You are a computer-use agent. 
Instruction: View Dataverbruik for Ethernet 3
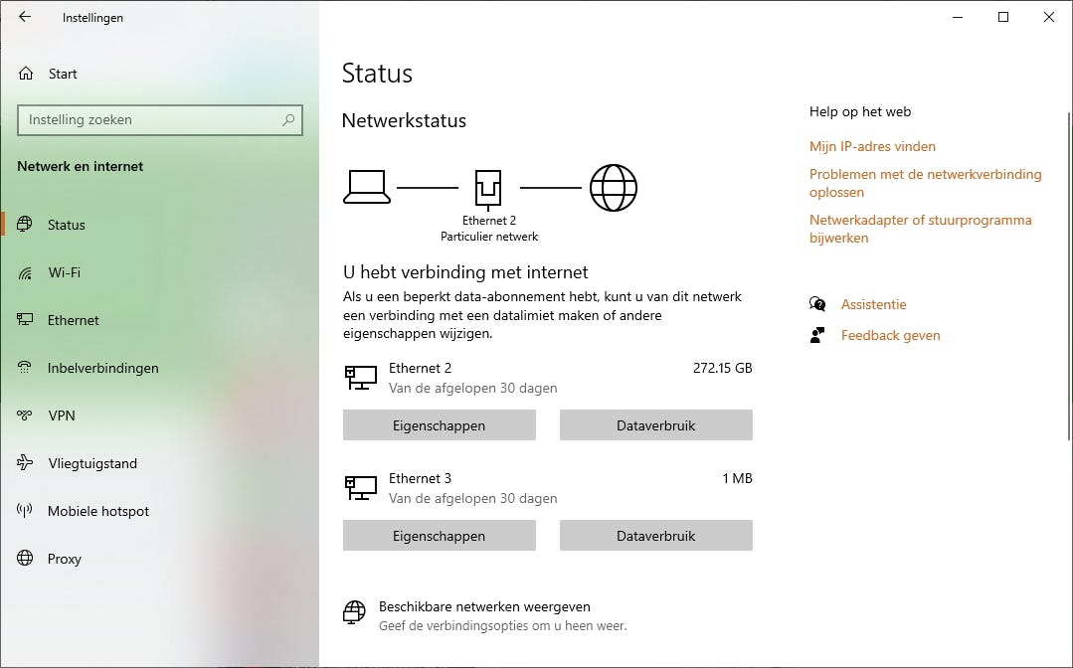coord(655,536)
